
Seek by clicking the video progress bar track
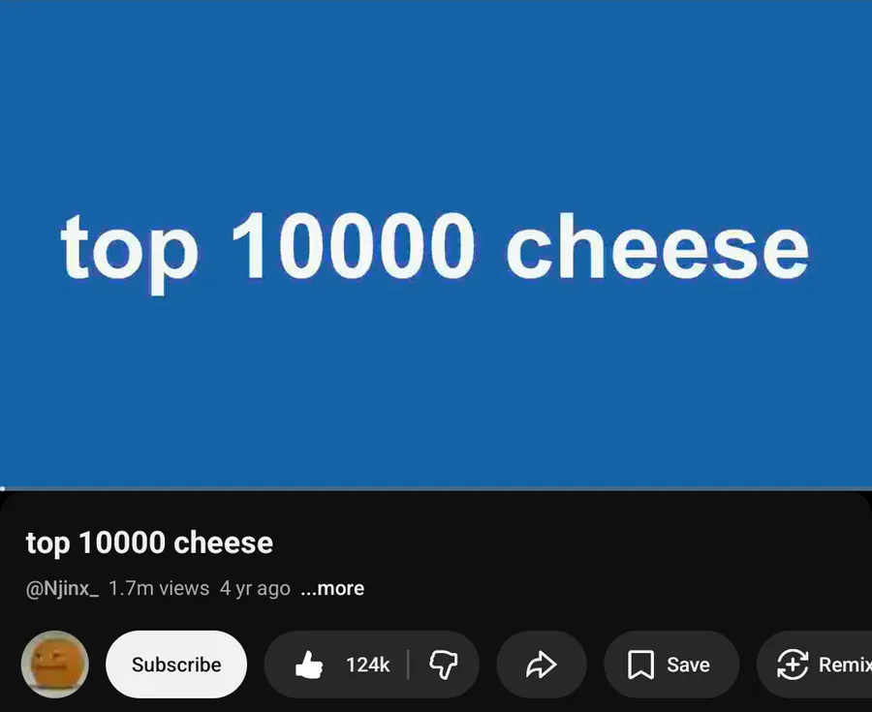point(436,489)
